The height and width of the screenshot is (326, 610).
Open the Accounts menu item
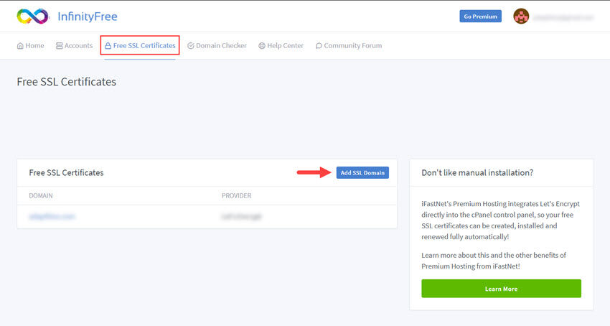click(75, 45)
